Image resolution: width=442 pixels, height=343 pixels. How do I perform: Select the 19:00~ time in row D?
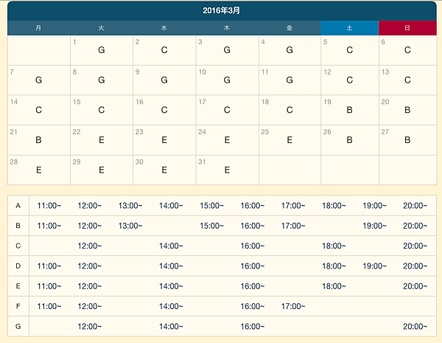pos(374,266)
